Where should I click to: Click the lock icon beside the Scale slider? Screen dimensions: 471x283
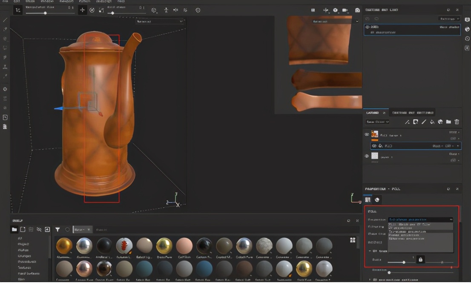click(420, 259)
